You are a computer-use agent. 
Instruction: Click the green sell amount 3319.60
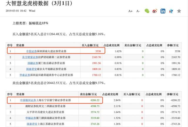click(95, 118)
